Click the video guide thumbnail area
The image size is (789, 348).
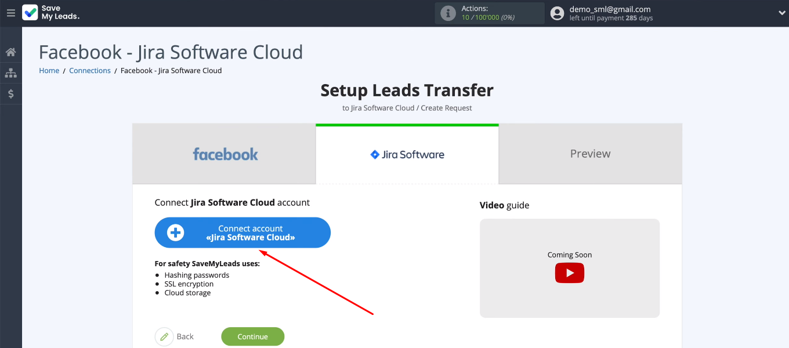click(x=569, y=268)
